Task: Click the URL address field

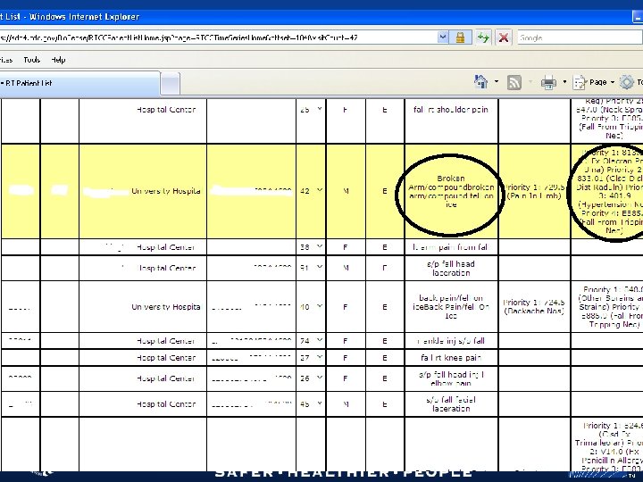Action: click(217, 37)
